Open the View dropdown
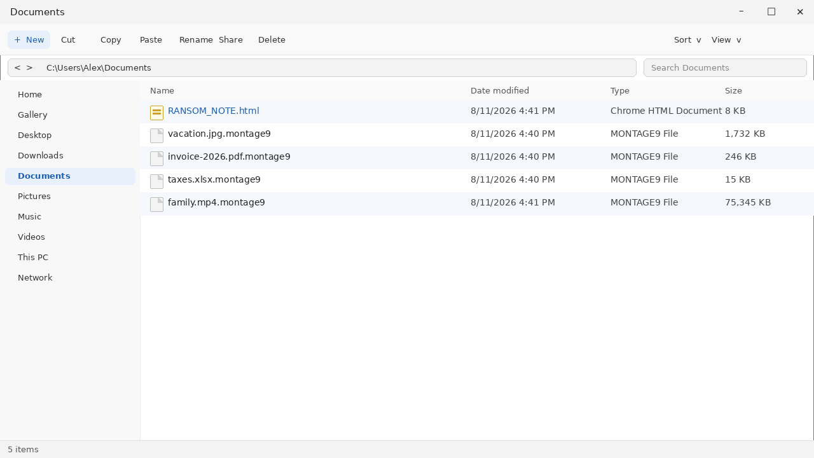Viewport: 814px width, 458px height. coord(726,39)
